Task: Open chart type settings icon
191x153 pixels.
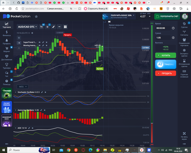Action: pyautogui.click(x=41, y=27)
